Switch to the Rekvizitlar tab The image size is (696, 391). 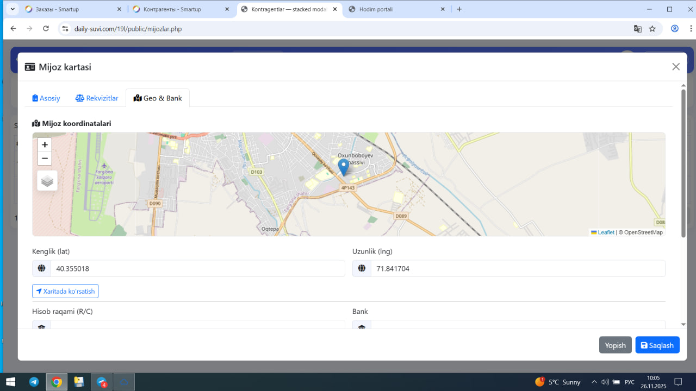click(97, 98)
